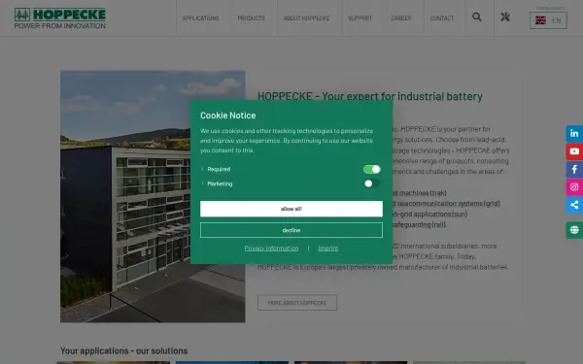Enable the Marketing cookies switch
Viewport: 583px width, 364px height.
372,183
